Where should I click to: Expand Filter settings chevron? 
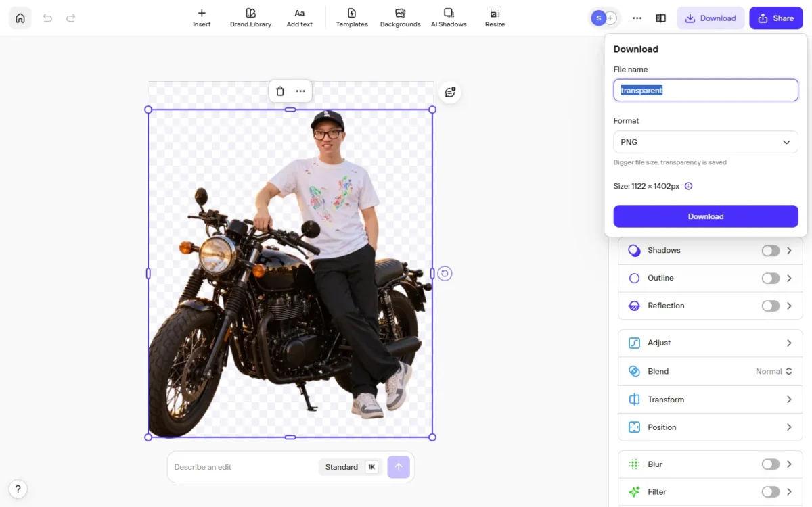789,492
